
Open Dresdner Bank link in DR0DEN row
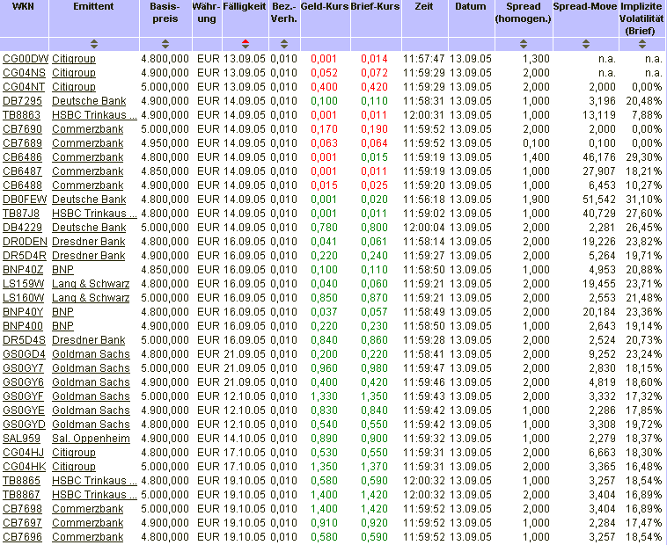[x=89, y=241]
